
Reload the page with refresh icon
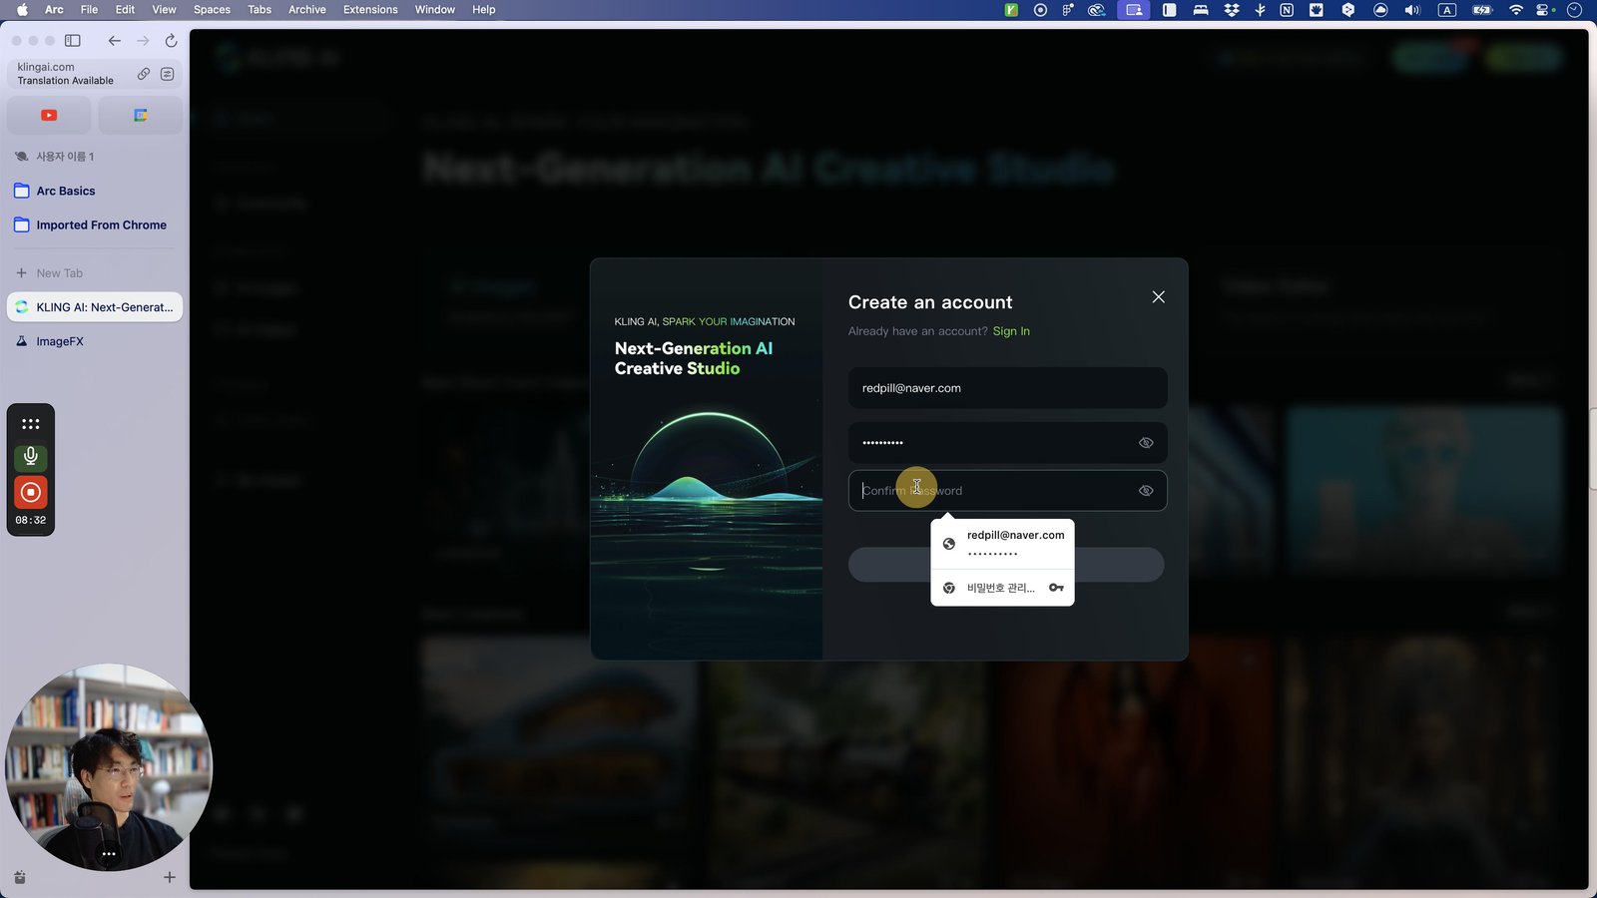point(171,41)
